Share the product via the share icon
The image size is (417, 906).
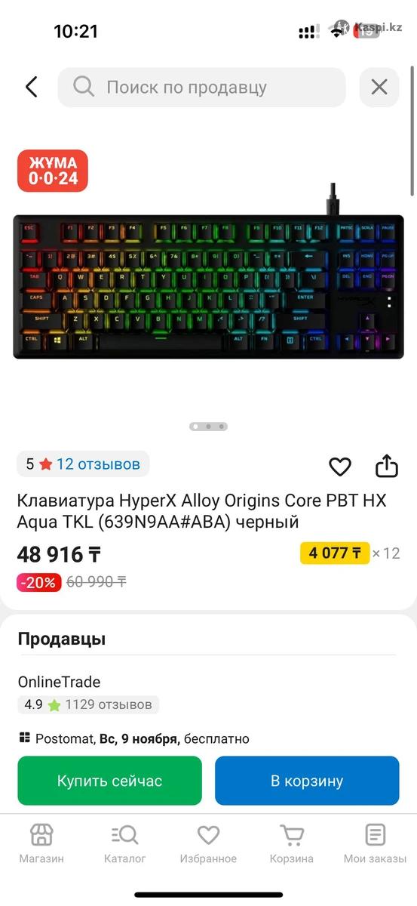(387, 466)
